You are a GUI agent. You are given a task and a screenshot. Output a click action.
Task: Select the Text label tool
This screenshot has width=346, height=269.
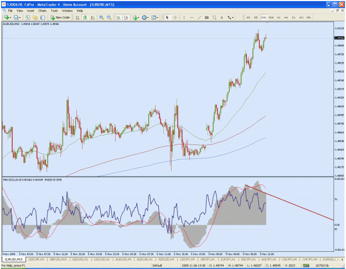point(222,17)
